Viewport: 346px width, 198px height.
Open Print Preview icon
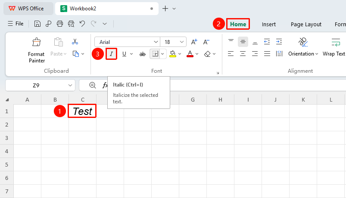pos(71,24)
